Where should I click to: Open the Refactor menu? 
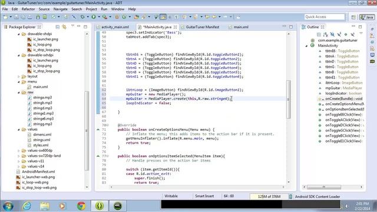point(28,9)
